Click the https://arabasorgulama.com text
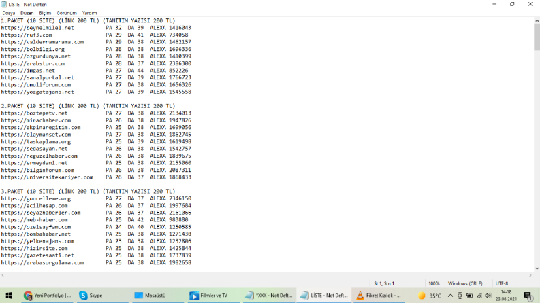 42,262
